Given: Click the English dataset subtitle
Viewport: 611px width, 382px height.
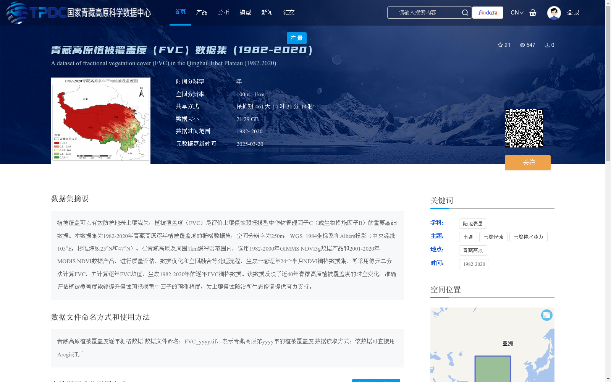Looking at the screenshot, I should point(163,63).
